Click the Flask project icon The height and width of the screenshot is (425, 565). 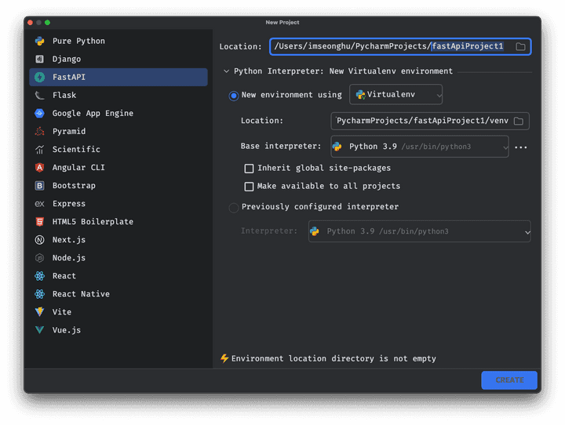[40, 95]
